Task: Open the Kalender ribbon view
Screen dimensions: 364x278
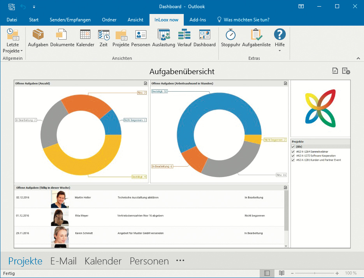Action: click(x=85, y=38)
